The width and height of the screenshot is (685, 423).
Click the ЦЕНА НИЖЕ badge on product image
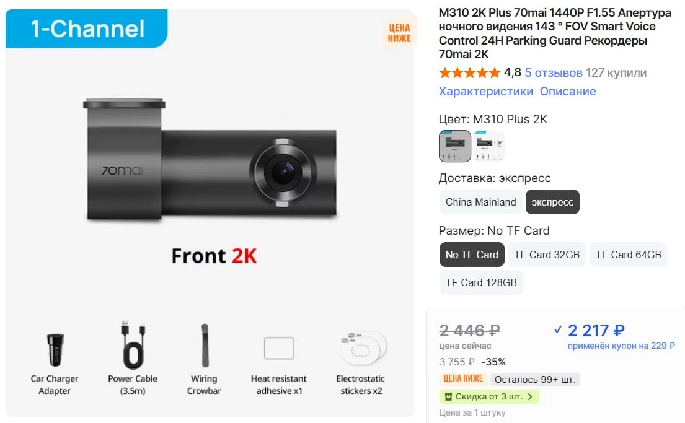coord(399,33)
